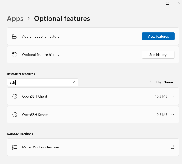The width and height of the screenshot is (182, 164).
Task: Click the Add an optional feature label
Action: [x=41, y=36]
